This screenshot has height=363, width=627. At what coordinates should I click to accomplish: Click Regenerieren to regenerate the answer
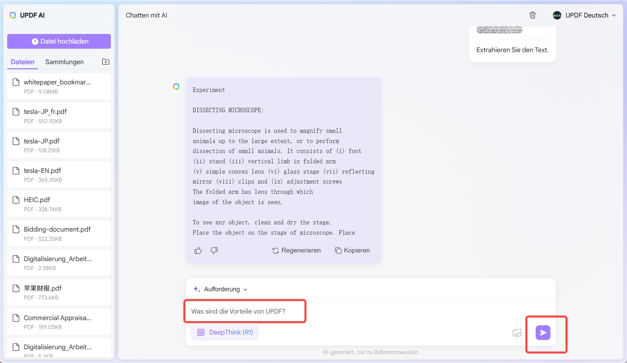click(x=296, y=250)
